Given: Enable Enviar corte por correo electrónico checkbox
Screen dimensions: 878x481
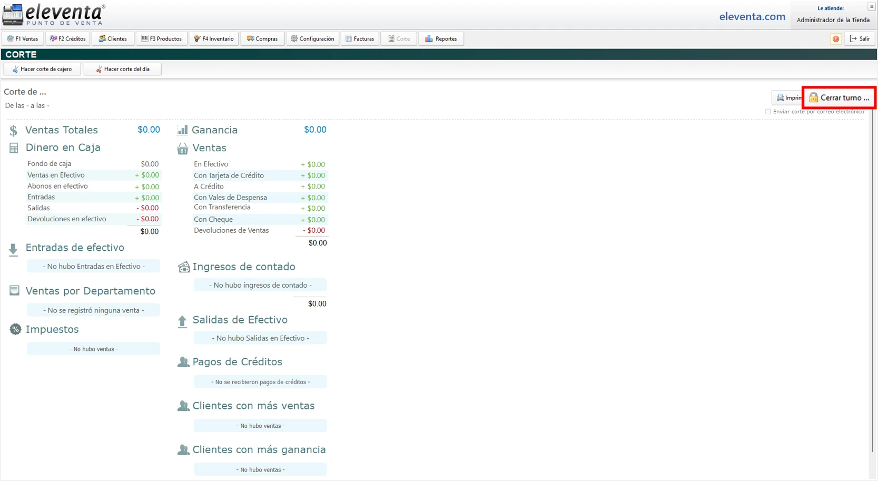Looking at the screenshot, I should 768,112.
